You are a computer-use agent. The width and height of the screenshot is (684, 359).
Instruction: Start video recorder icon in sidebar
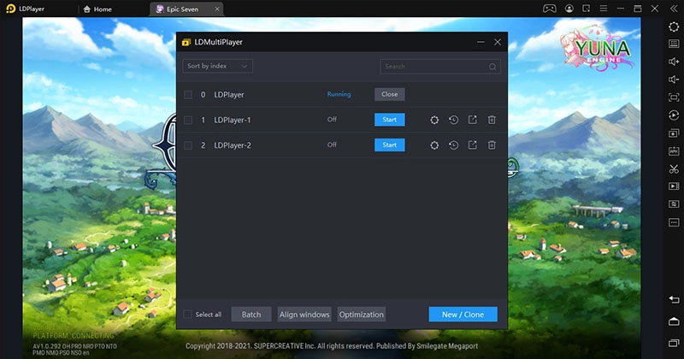(674, 186)
